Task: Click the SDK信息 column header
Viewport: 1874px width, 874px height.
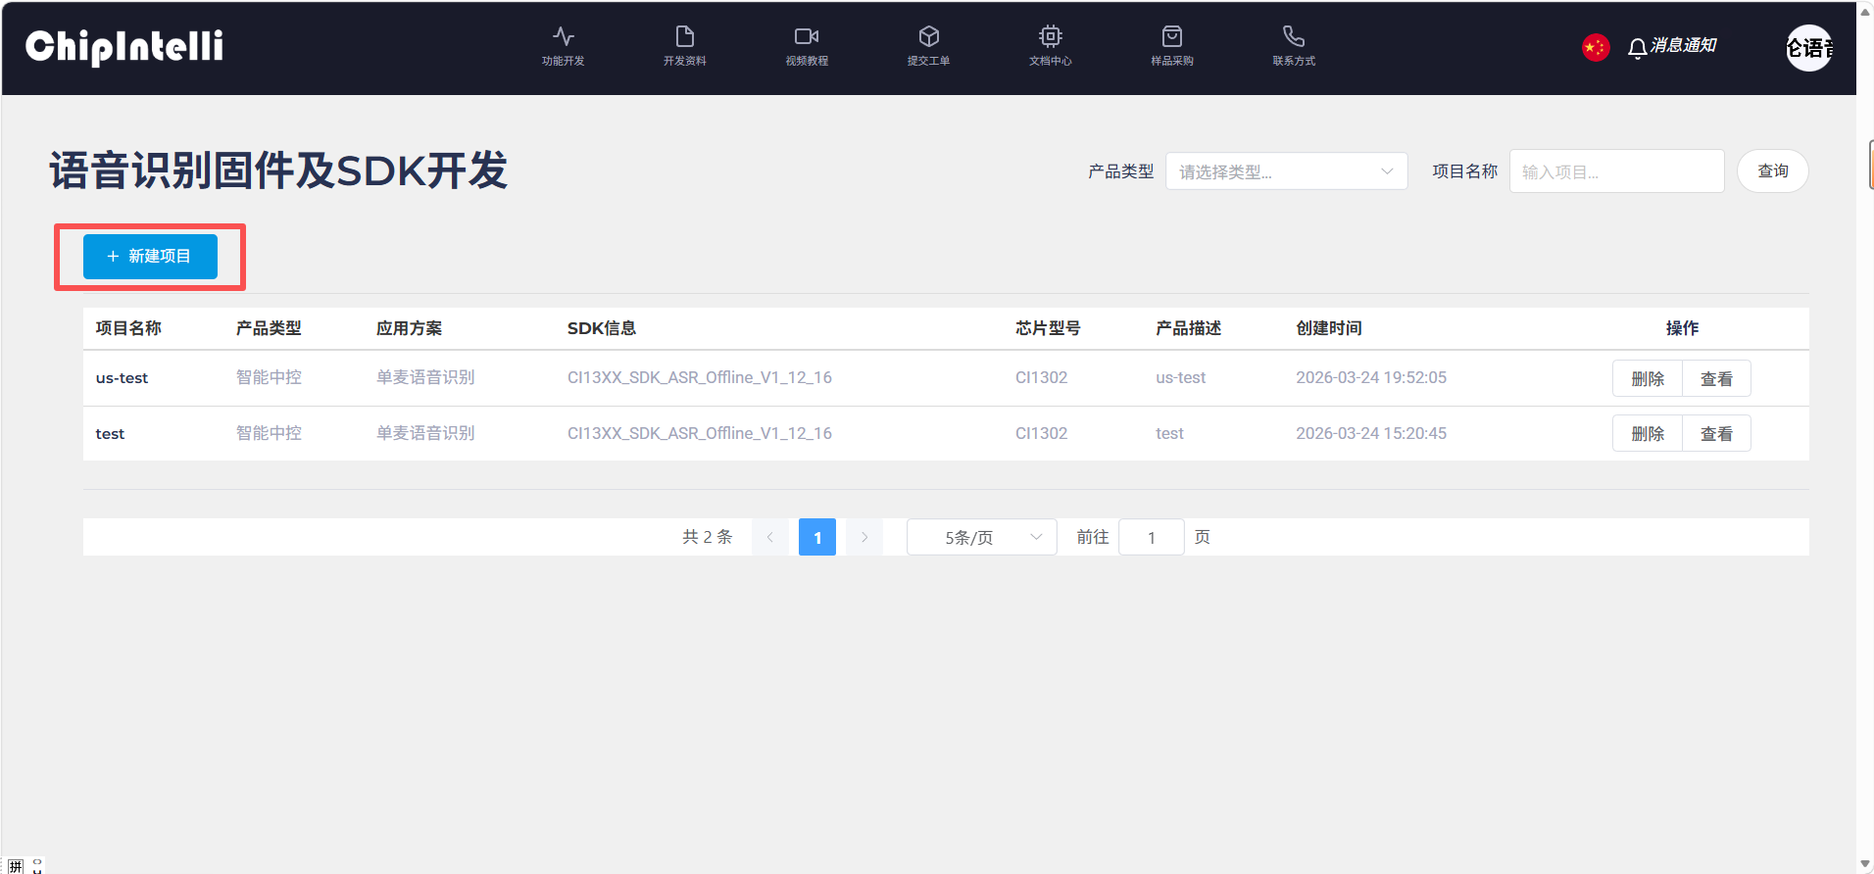Action: pos(602,328)
